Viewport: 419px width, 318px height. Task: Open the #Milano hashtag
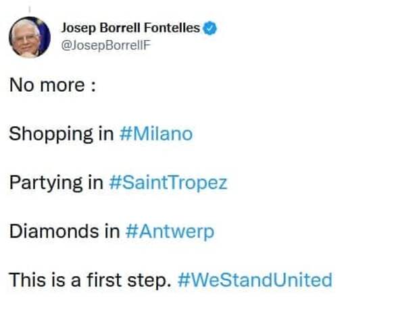[156, 134]
